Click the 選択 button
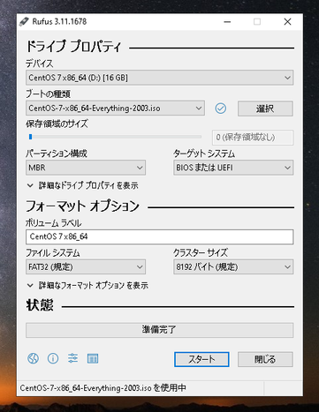 tap(265, 109)
